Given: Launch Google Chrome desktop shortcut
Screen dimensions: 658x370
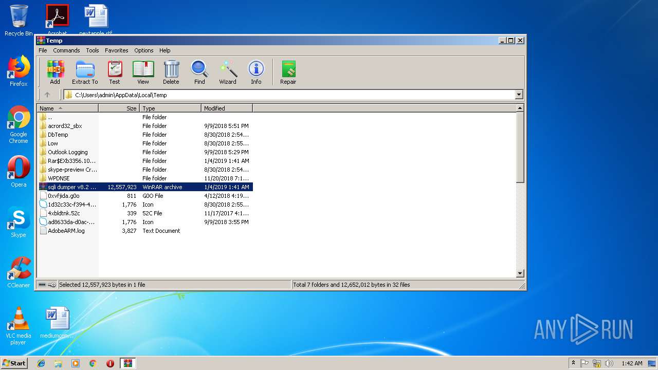Looking at the screenshot, I should 19,125.
